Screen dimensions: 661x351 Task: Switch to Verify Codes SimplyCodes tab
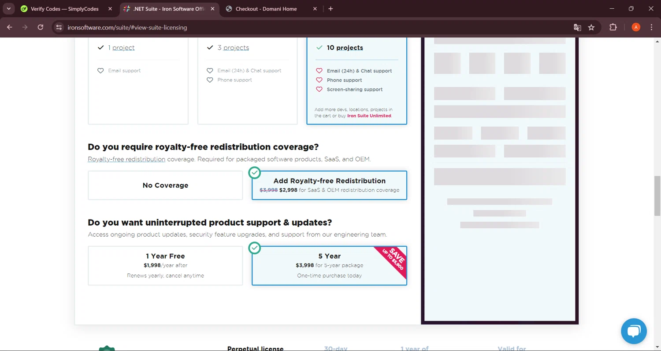[65, 9]
